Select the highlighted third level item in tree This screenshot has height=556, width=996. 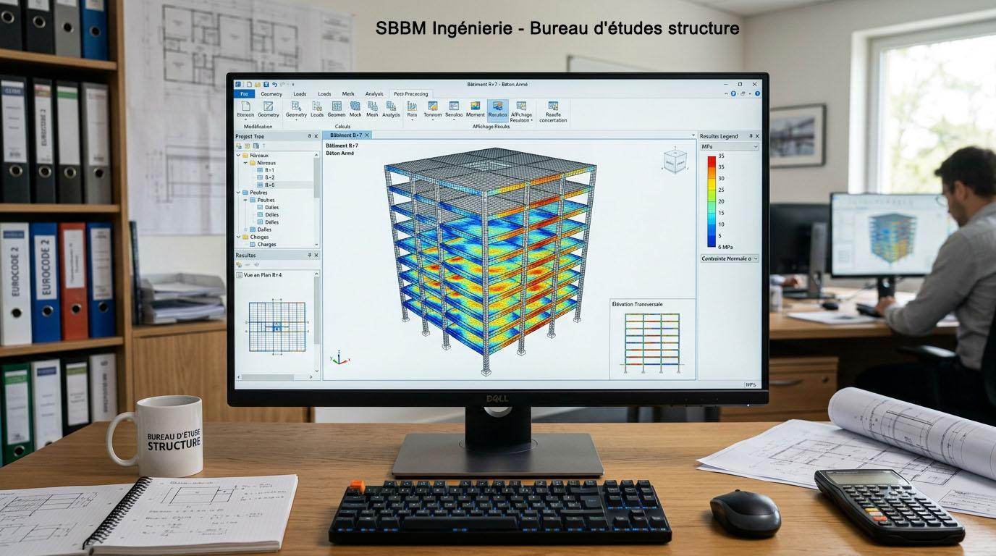point(265,185)
